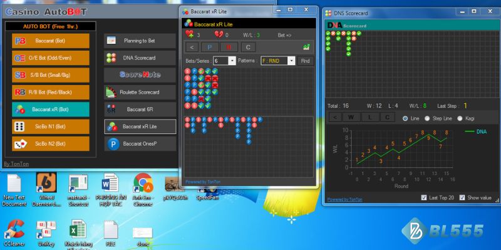Open the Baccarat (Bot) PB option

[51, 41]
